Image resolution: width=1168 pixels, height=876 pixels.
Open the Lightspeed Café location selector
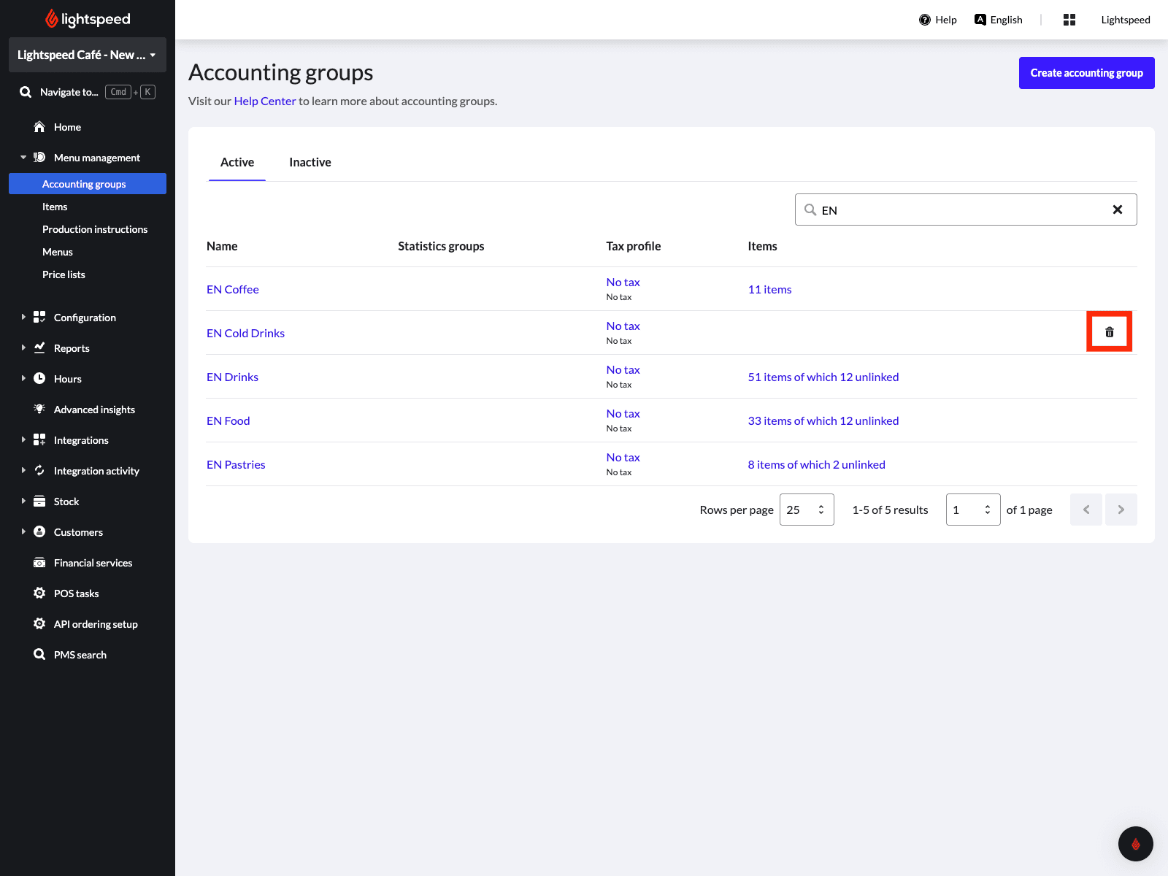click(87, 55)
